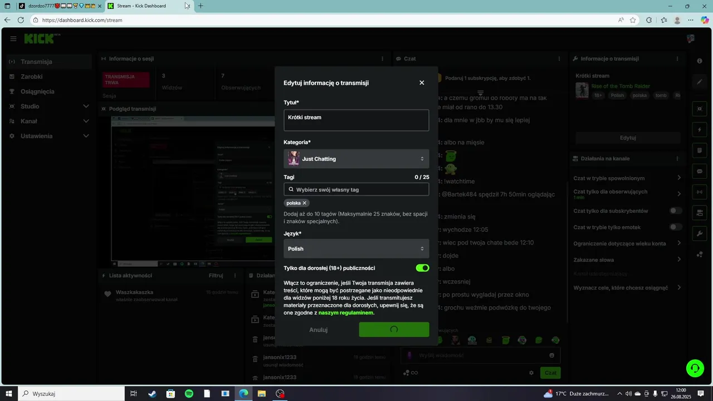Click the wrench icon in right toolbar
The width and height of the screenshot is (713, 401).
click(700, 233)
